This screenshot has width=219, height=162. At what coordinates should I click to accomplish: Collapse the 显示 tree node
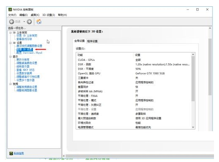[x=10, y=57]
